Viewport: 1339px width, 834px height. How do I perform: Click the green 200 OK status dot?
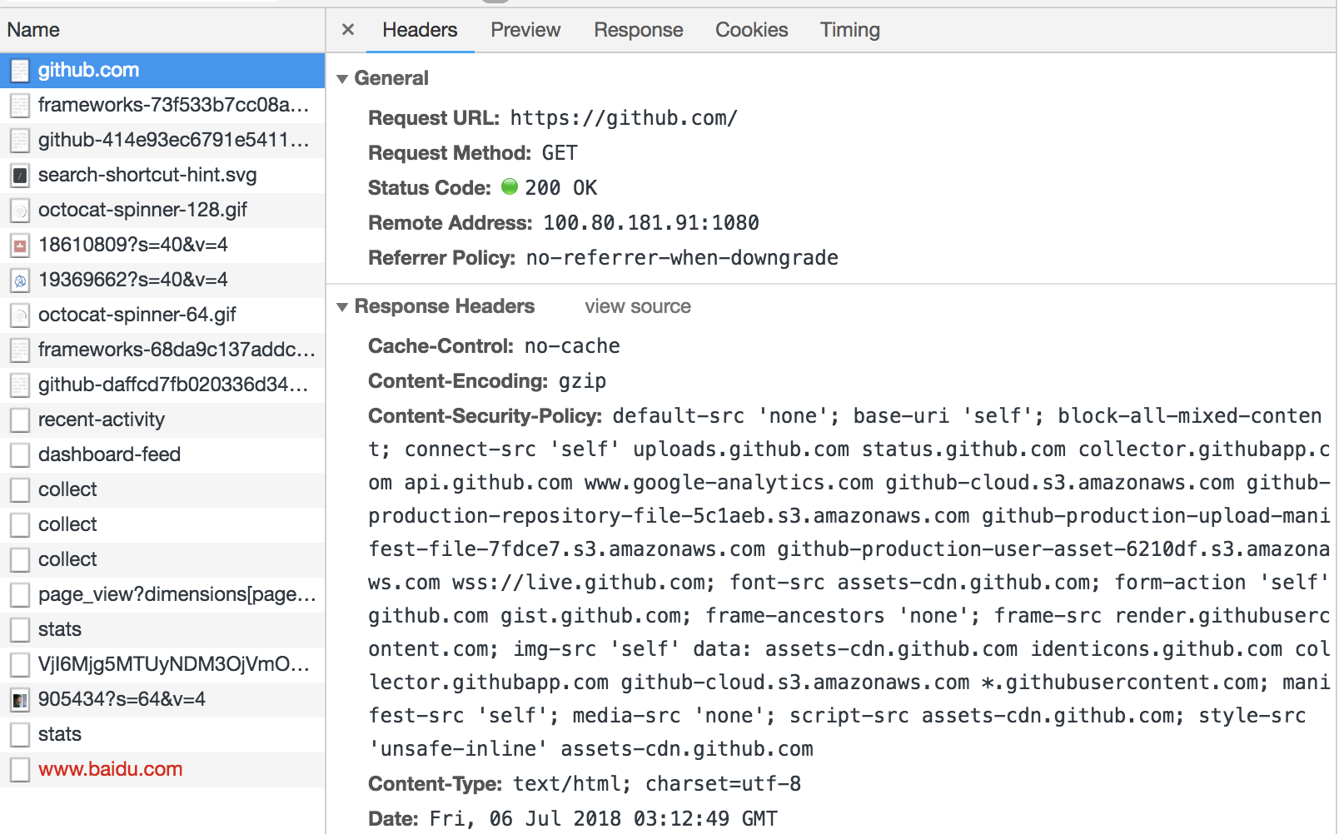(x=510, y=186)
